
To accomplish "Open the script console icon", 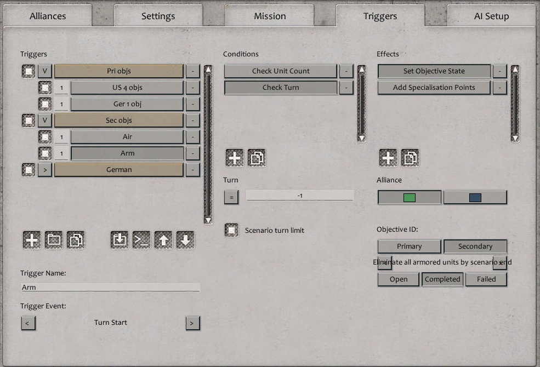I will pyautogui.click(x=141, y=240).
